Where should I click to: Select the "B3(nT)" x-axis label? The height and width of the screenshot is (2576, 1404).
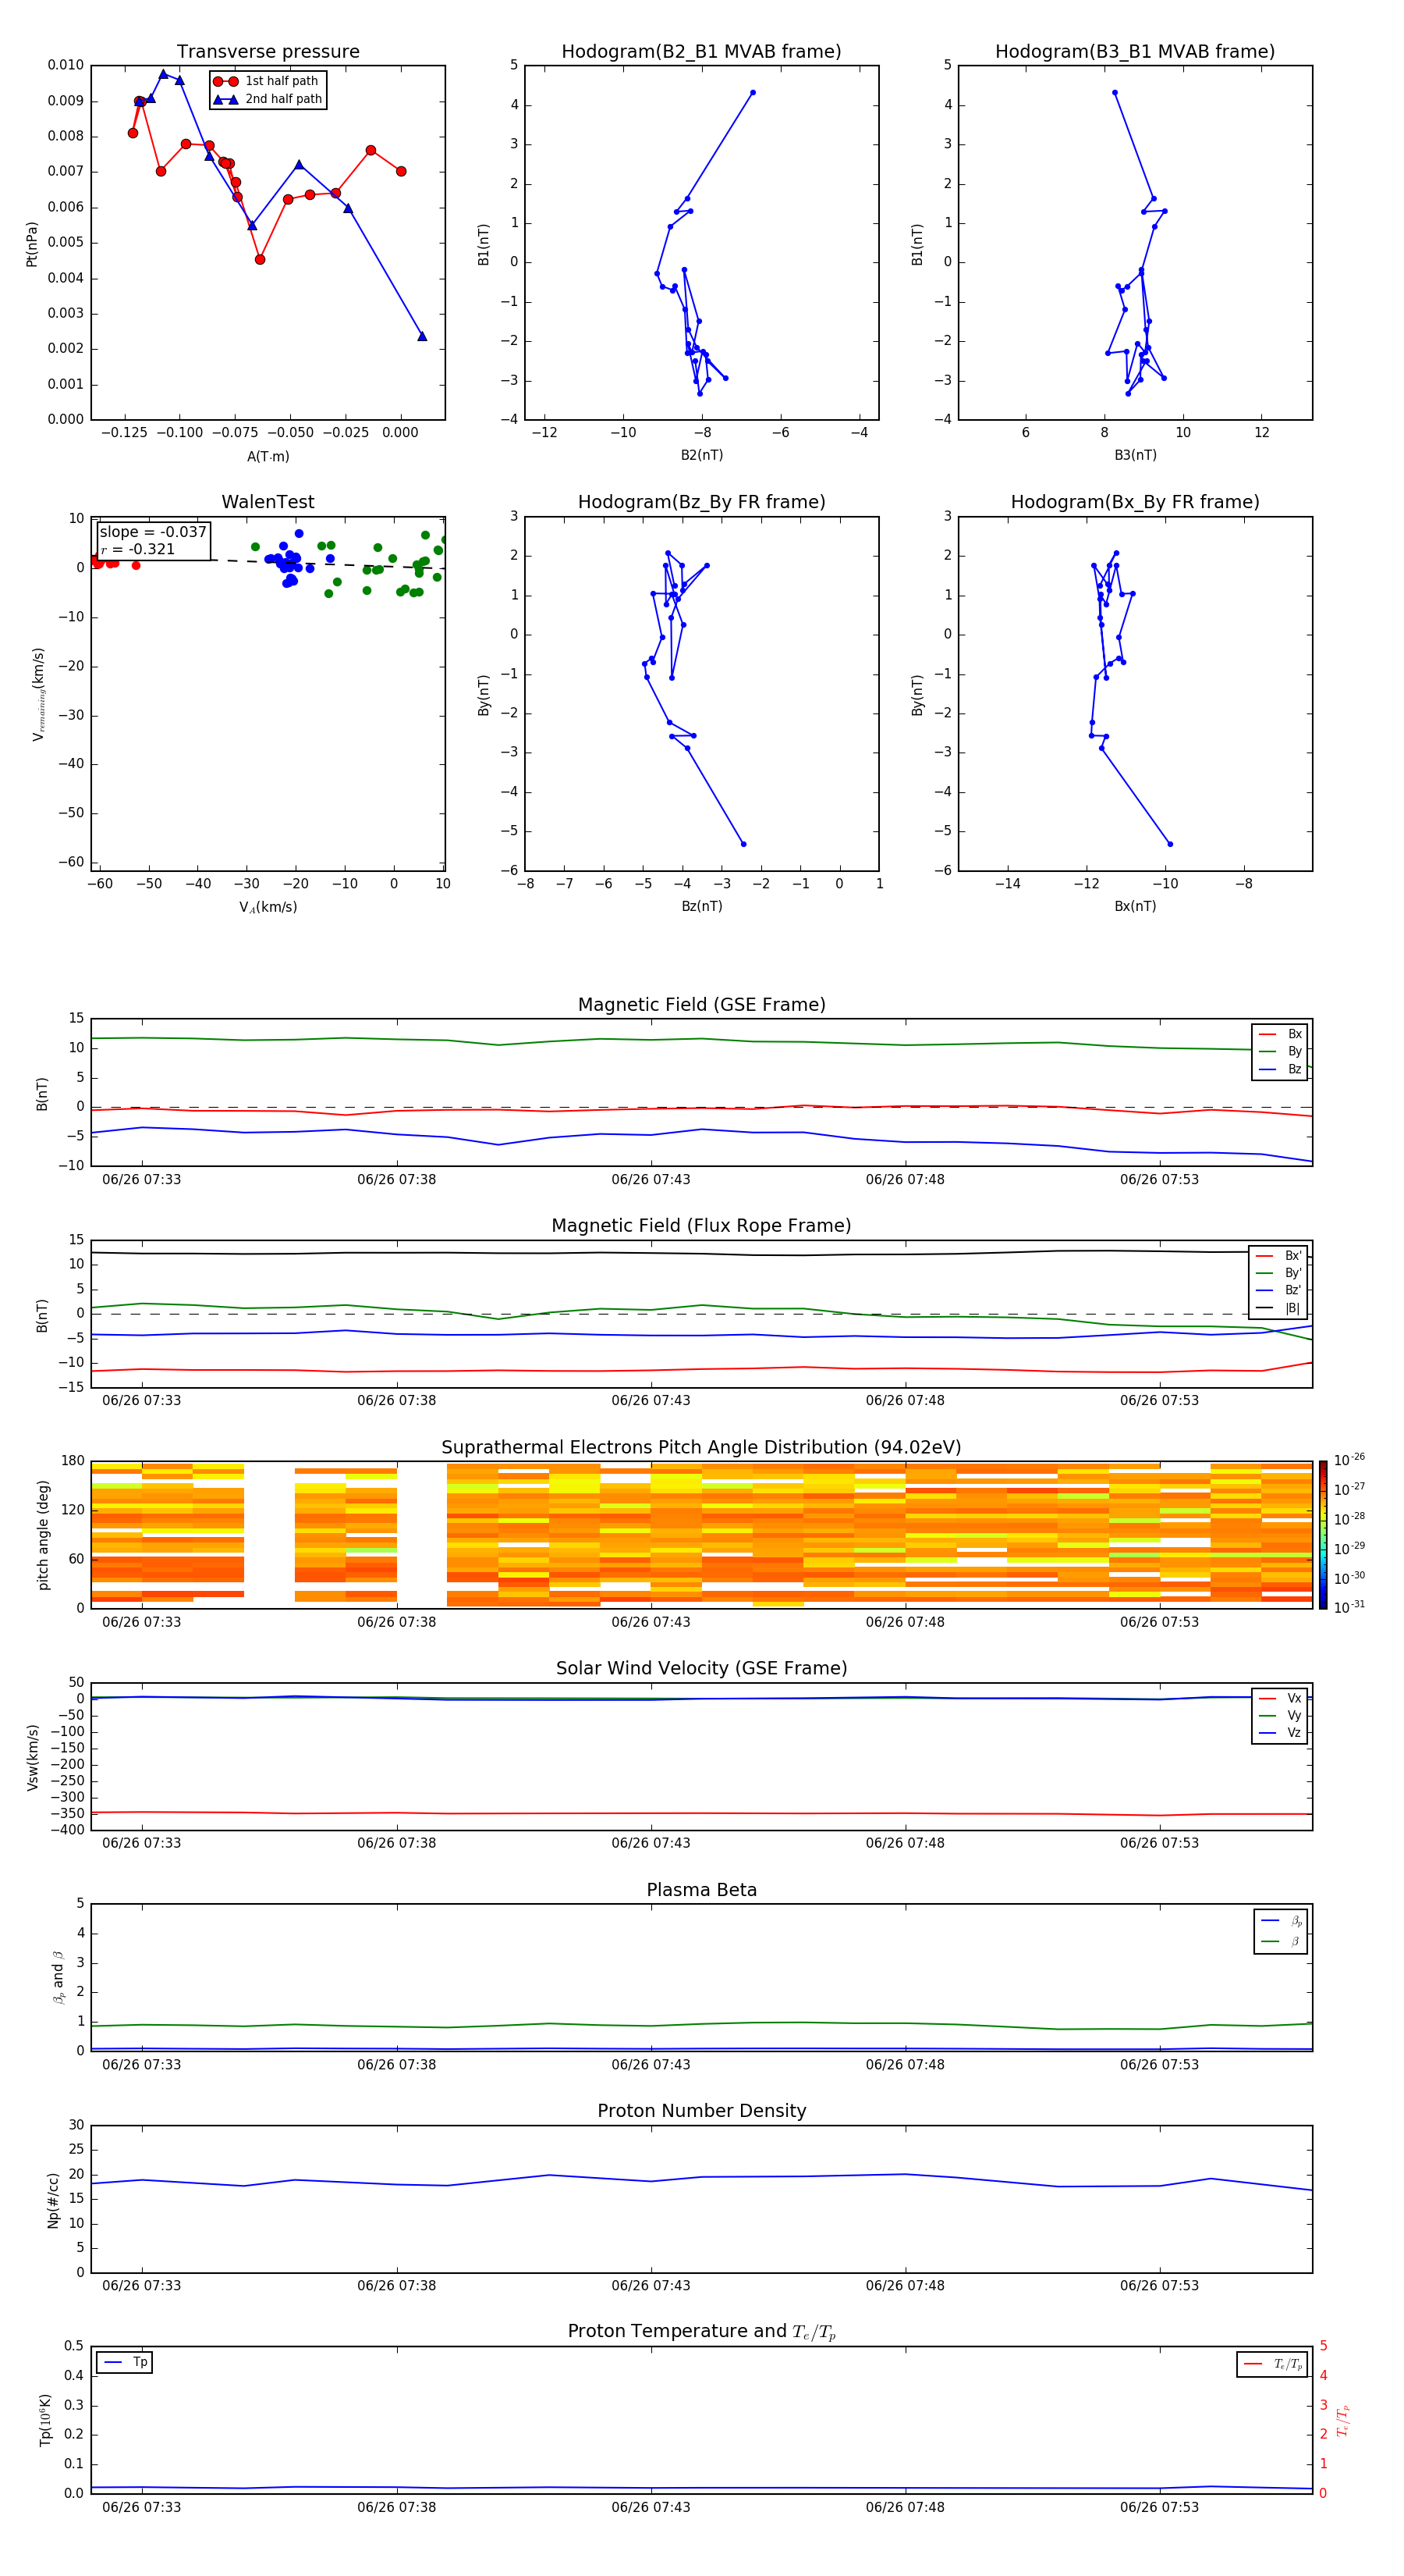tap(1135, 455)
